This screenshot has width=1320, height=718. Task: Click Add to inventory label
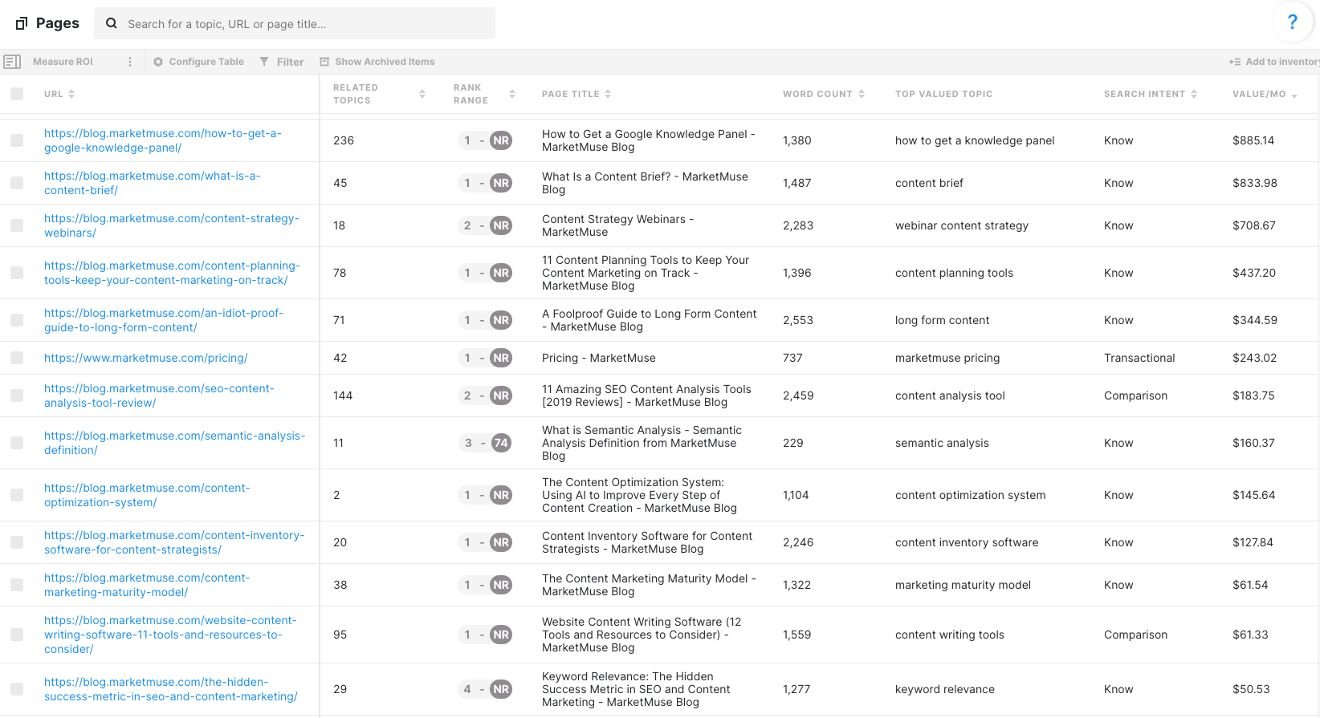1282,62
